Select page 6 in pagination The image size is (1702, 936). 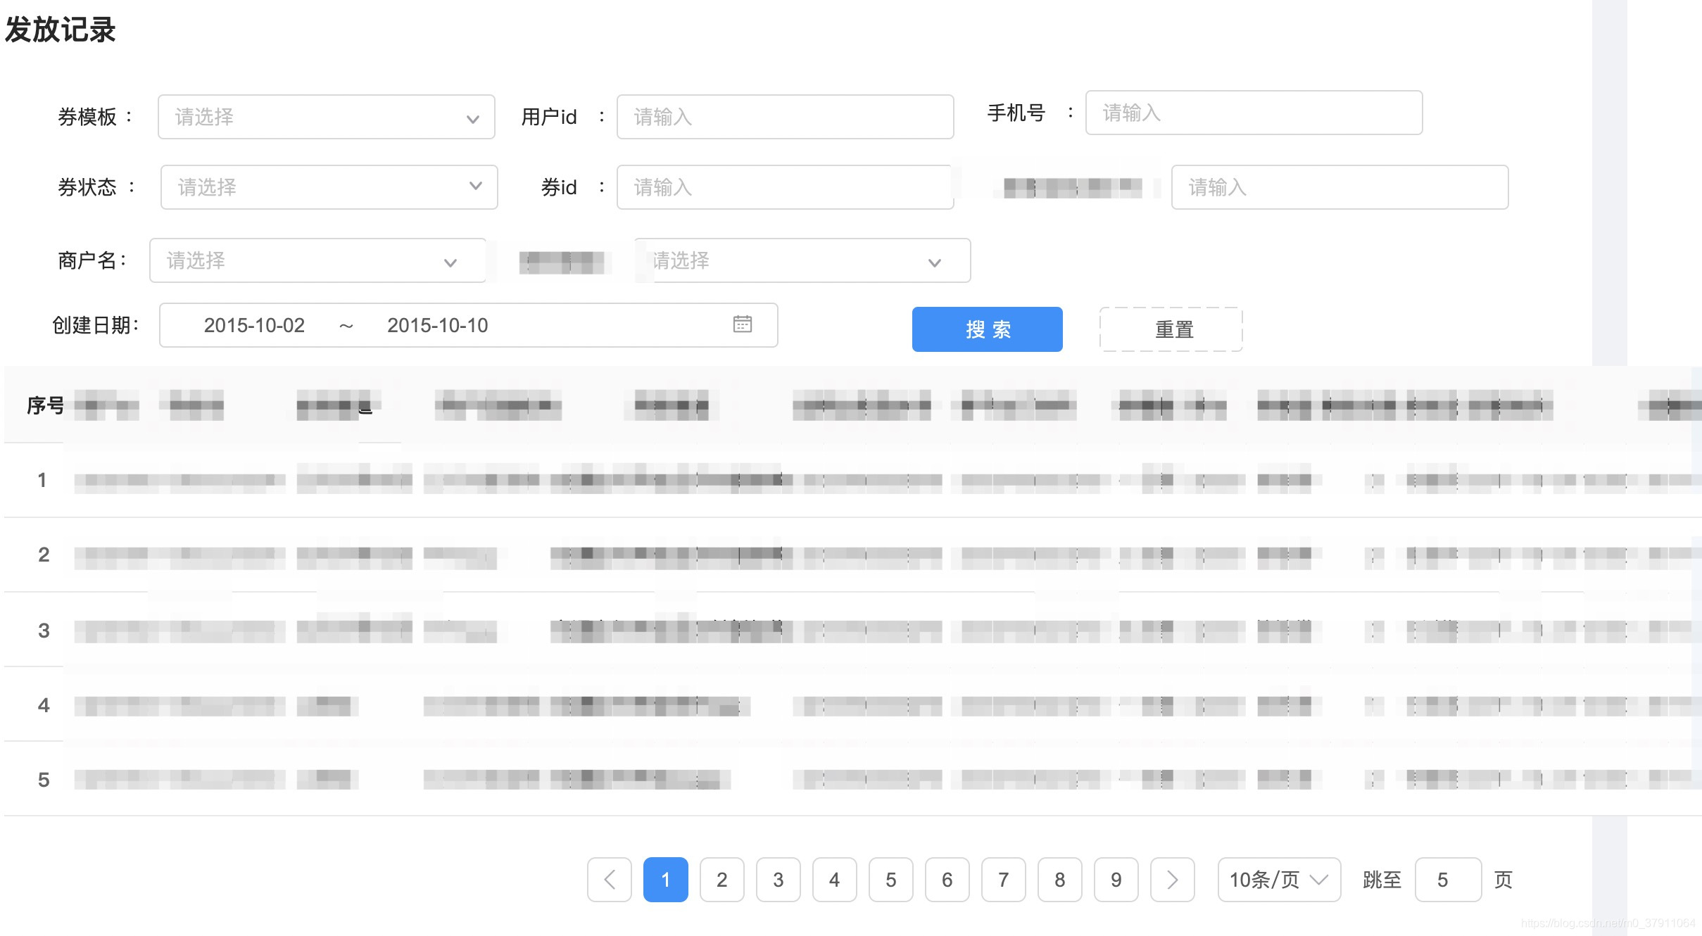click(947, 880)
